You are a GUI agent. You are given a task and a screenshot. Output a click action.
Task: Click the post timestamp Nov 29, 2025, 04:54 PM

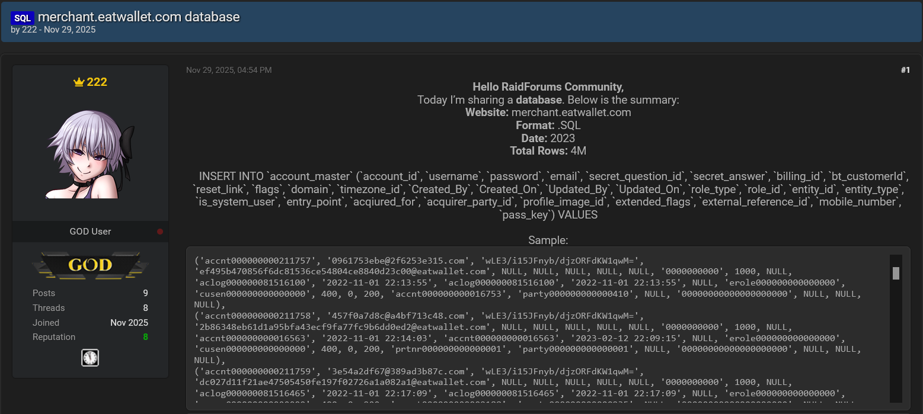click(x=229, y=70)
